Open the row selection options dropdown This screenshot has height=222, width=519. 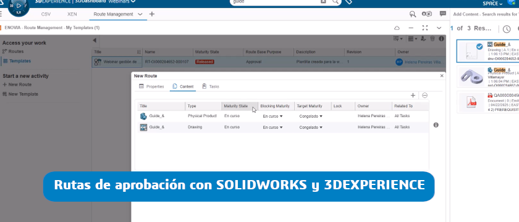tap(397, 39)
